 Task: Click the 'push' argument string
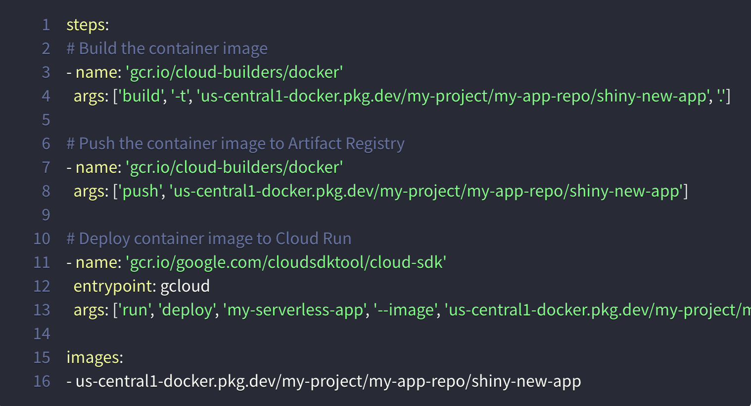[140, 191]
